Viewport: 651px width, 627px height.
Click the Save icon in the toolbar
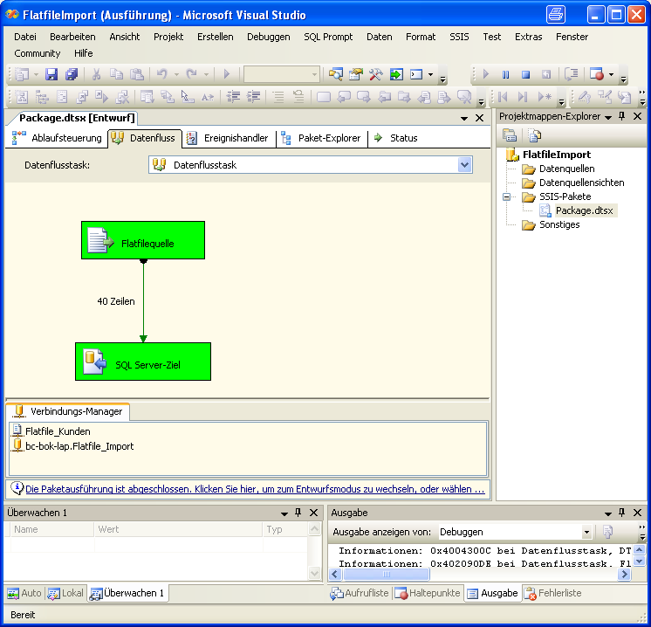51,75
